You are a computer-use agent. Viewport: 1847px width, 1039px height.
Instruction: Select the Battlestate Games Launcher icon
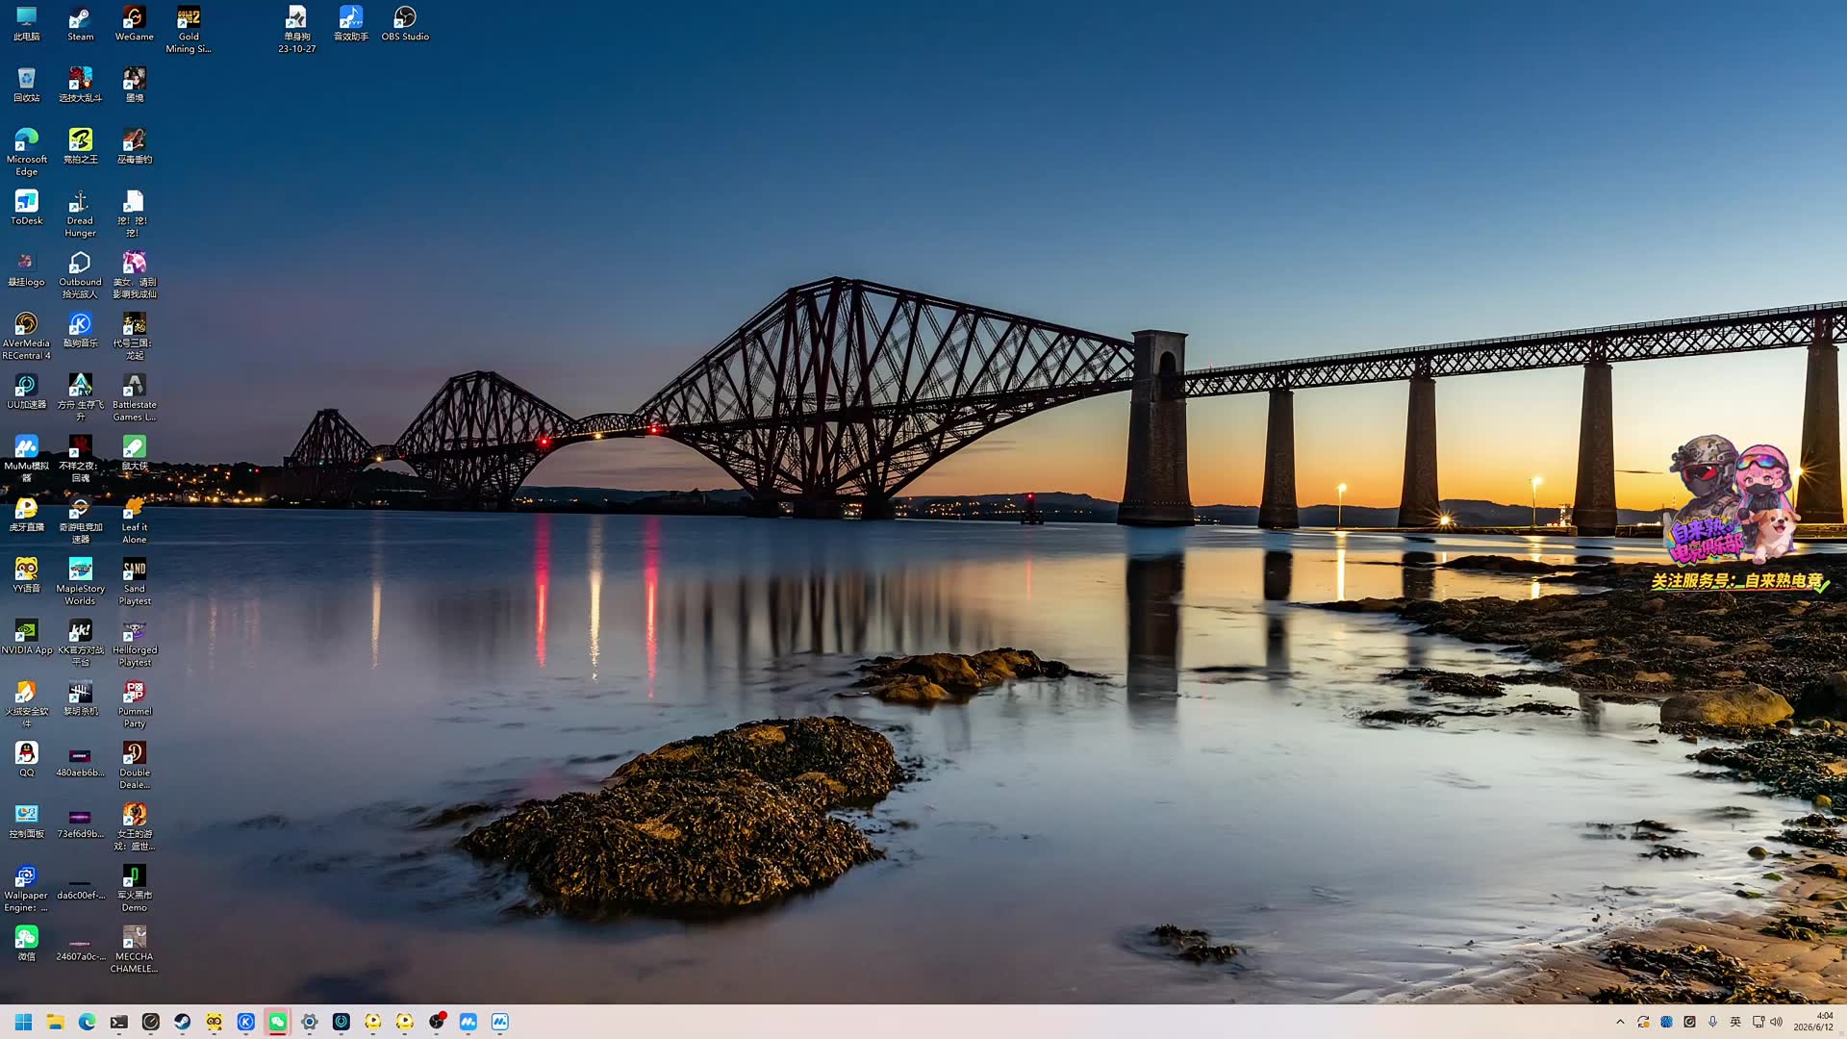coord(134,397)
